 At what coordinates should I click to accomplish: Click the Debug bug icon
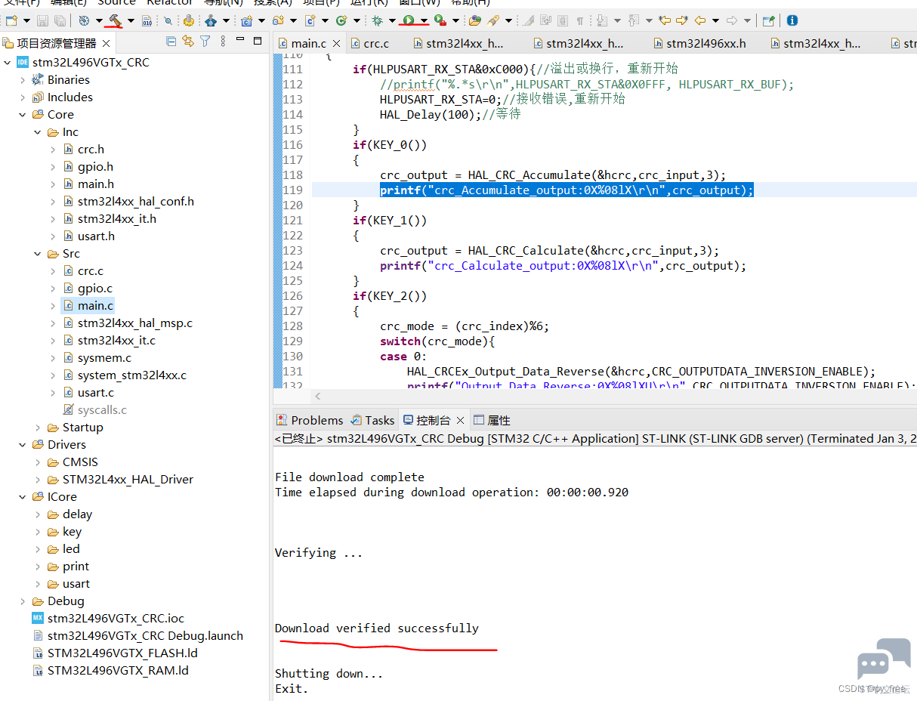[x=376, y=20]
